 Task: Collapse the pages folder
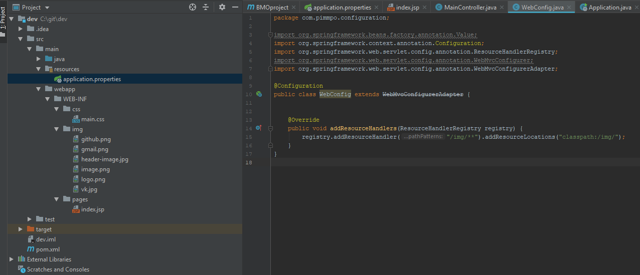(57, 199)
